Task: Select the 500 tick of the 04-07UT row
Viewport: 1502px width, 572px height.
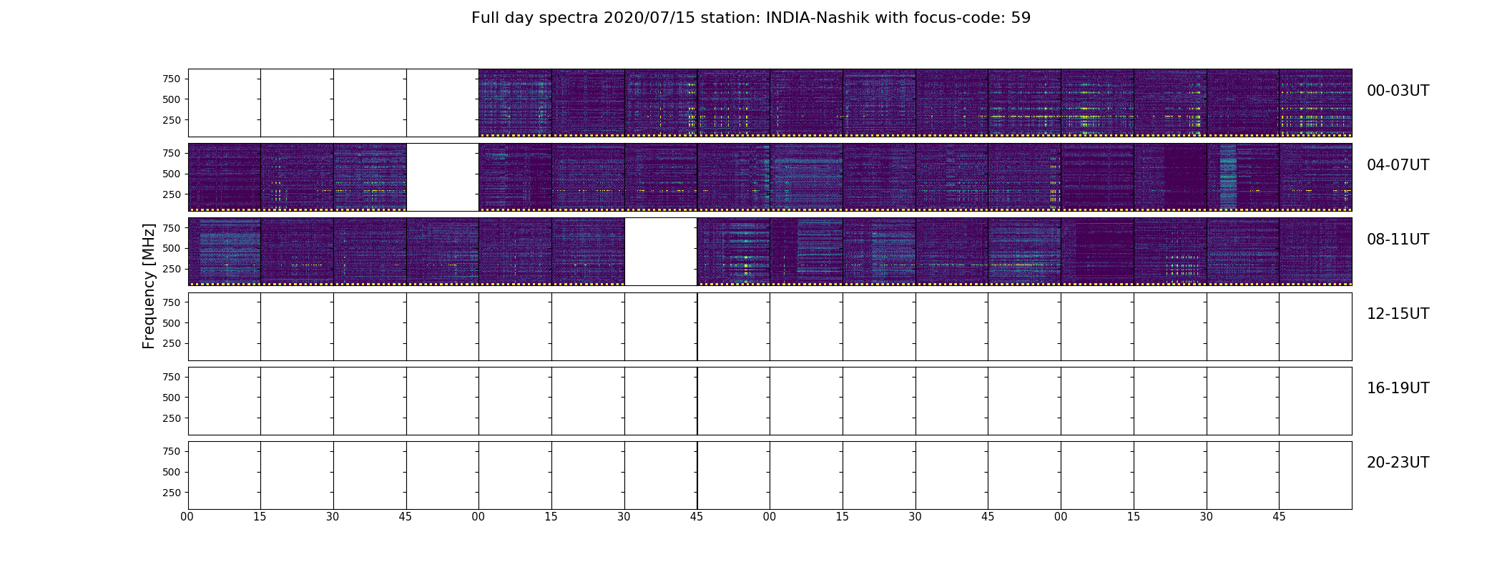Action: (172, 174)
